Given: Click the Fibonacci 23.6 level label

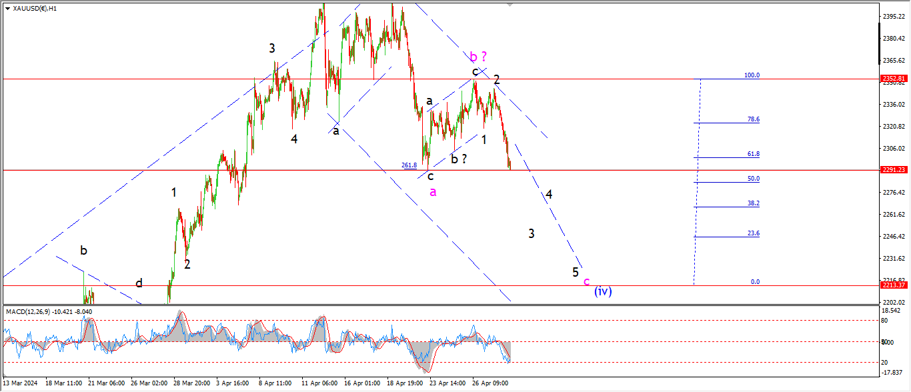Looking at the screenshot, I should (x=754, y=233).
